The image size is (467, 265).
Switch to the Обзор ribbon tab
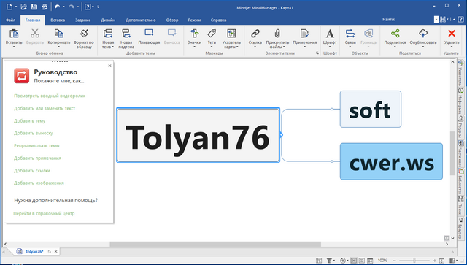(172, 20)
